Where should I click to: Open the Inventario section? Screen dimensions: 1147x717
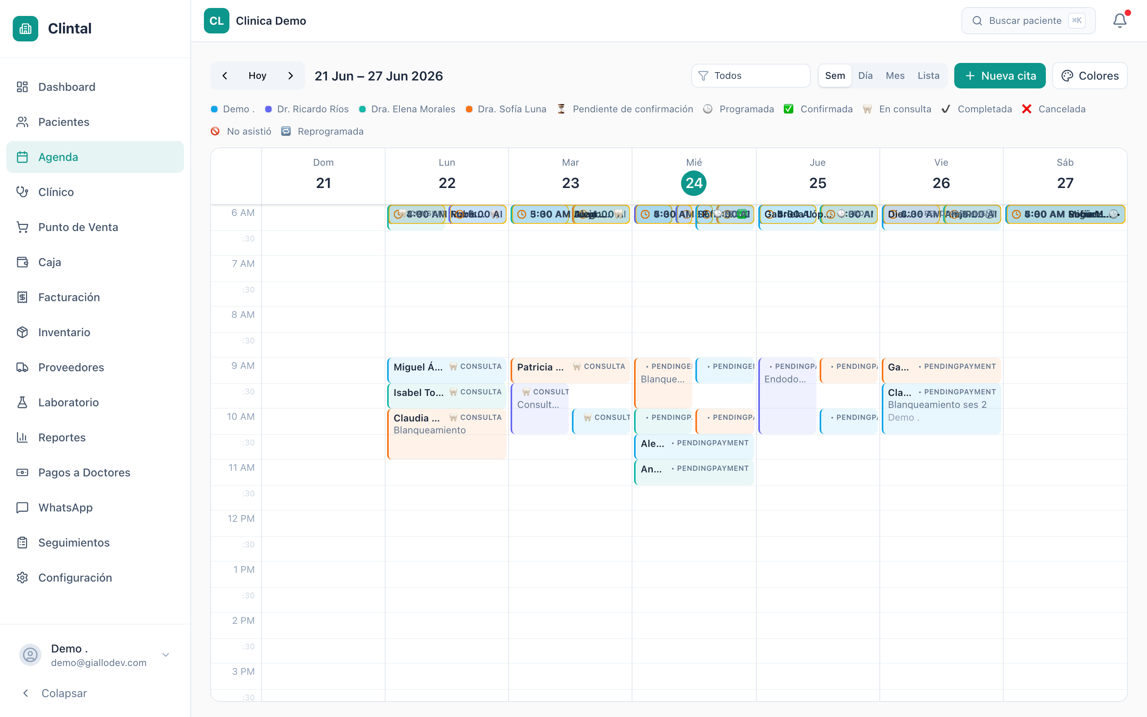pos(95,333)
